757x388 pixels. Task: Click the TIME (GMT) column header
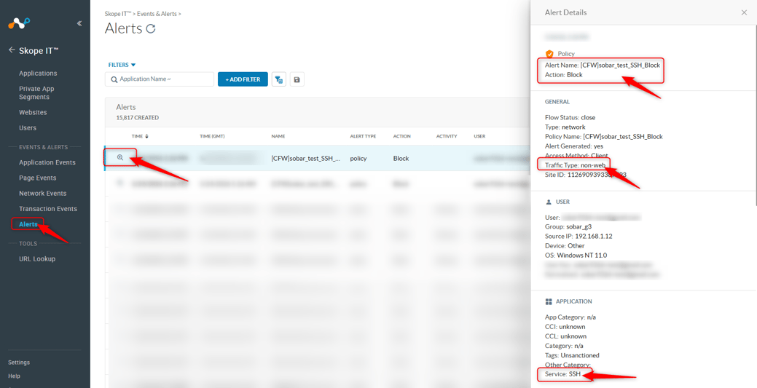[x=212, y=137]
